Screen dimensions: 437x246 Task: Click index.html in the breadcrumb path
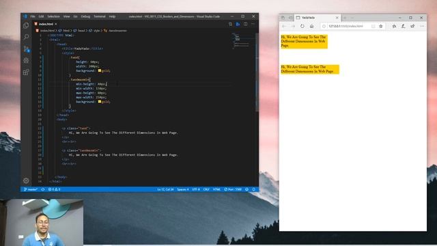[x=47, y=31]
